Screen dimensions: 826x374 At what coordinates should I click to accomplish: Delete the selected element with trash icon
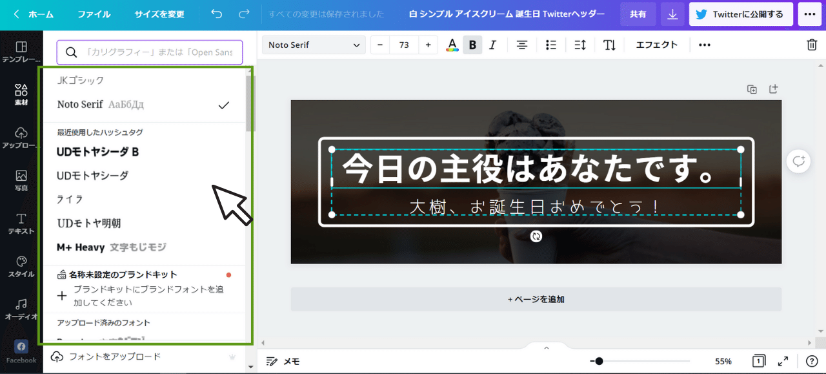click(812, 45)
